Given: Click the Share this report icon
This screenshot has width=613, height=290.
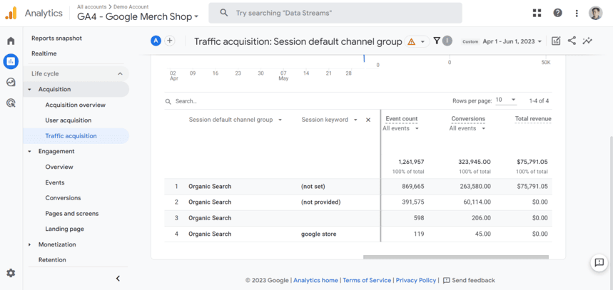Looking at the screenshot, I should pyautogui.click(x=572, y=41).
